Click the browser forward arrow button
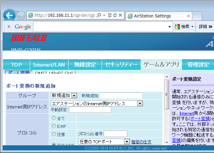Screen dimensions: 214x153 pyautogui.click(x=21, y=15)
